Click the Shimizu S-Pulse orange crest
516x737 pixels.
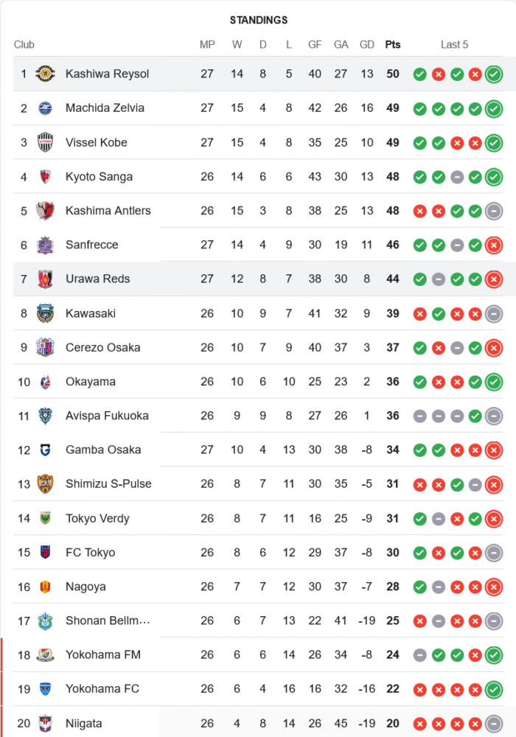(x=46, y=483)
